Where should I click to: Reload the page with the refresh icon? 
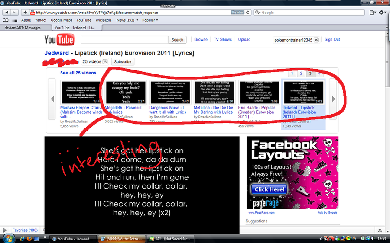pos(248,13)
